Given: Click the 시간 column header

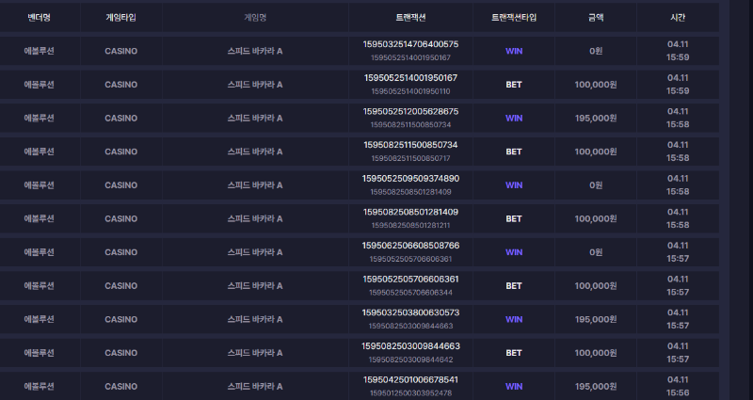Looking at the screenshot, I should 678,17.
